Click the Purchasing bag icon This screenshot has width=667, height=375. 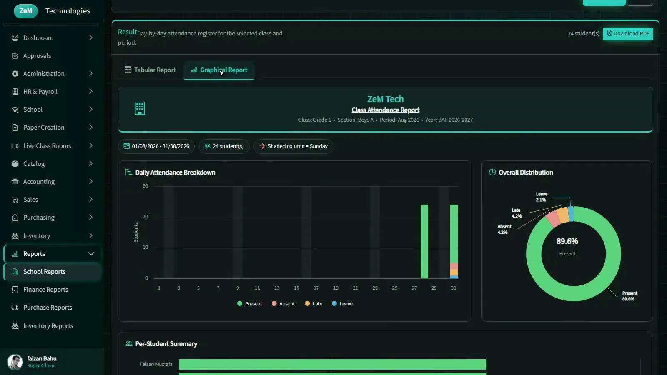coord(15,217)
